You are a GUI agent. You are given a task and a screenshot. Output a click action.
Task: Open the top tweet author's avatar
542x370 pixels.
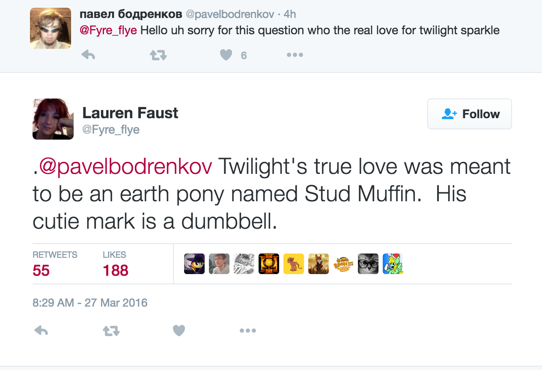[x=51, y=28]
